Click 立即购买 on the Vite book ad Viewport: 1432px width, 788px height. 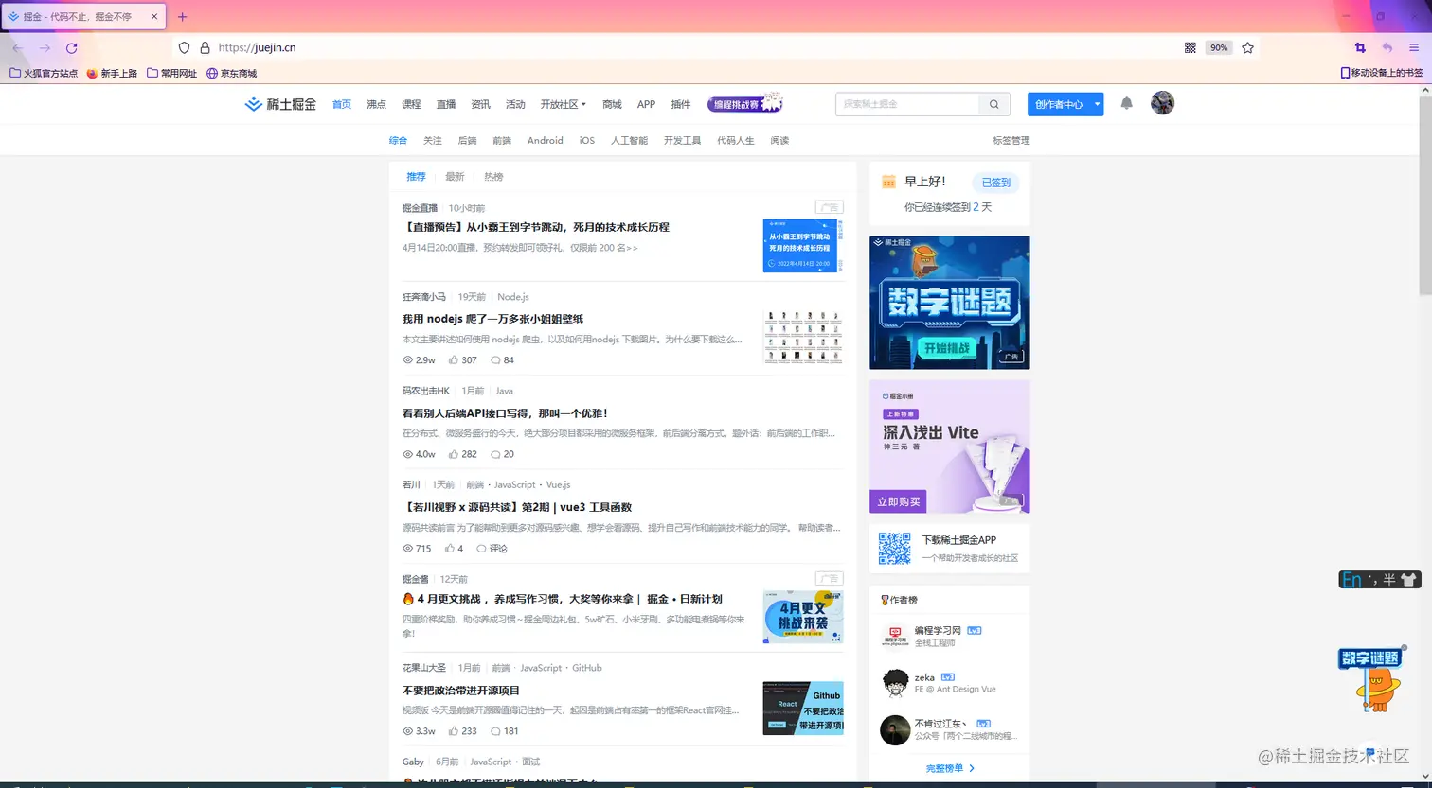897,501
